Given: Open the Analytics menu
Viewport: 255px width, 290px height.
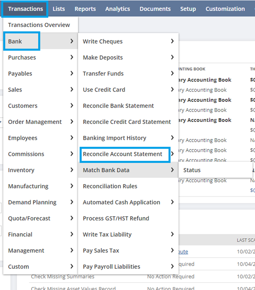Looking at the screenshot, I should [118, 9].
